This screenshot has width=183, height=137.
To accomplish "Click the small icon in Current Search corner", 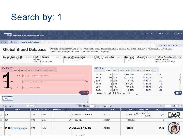I will [87, 102].
